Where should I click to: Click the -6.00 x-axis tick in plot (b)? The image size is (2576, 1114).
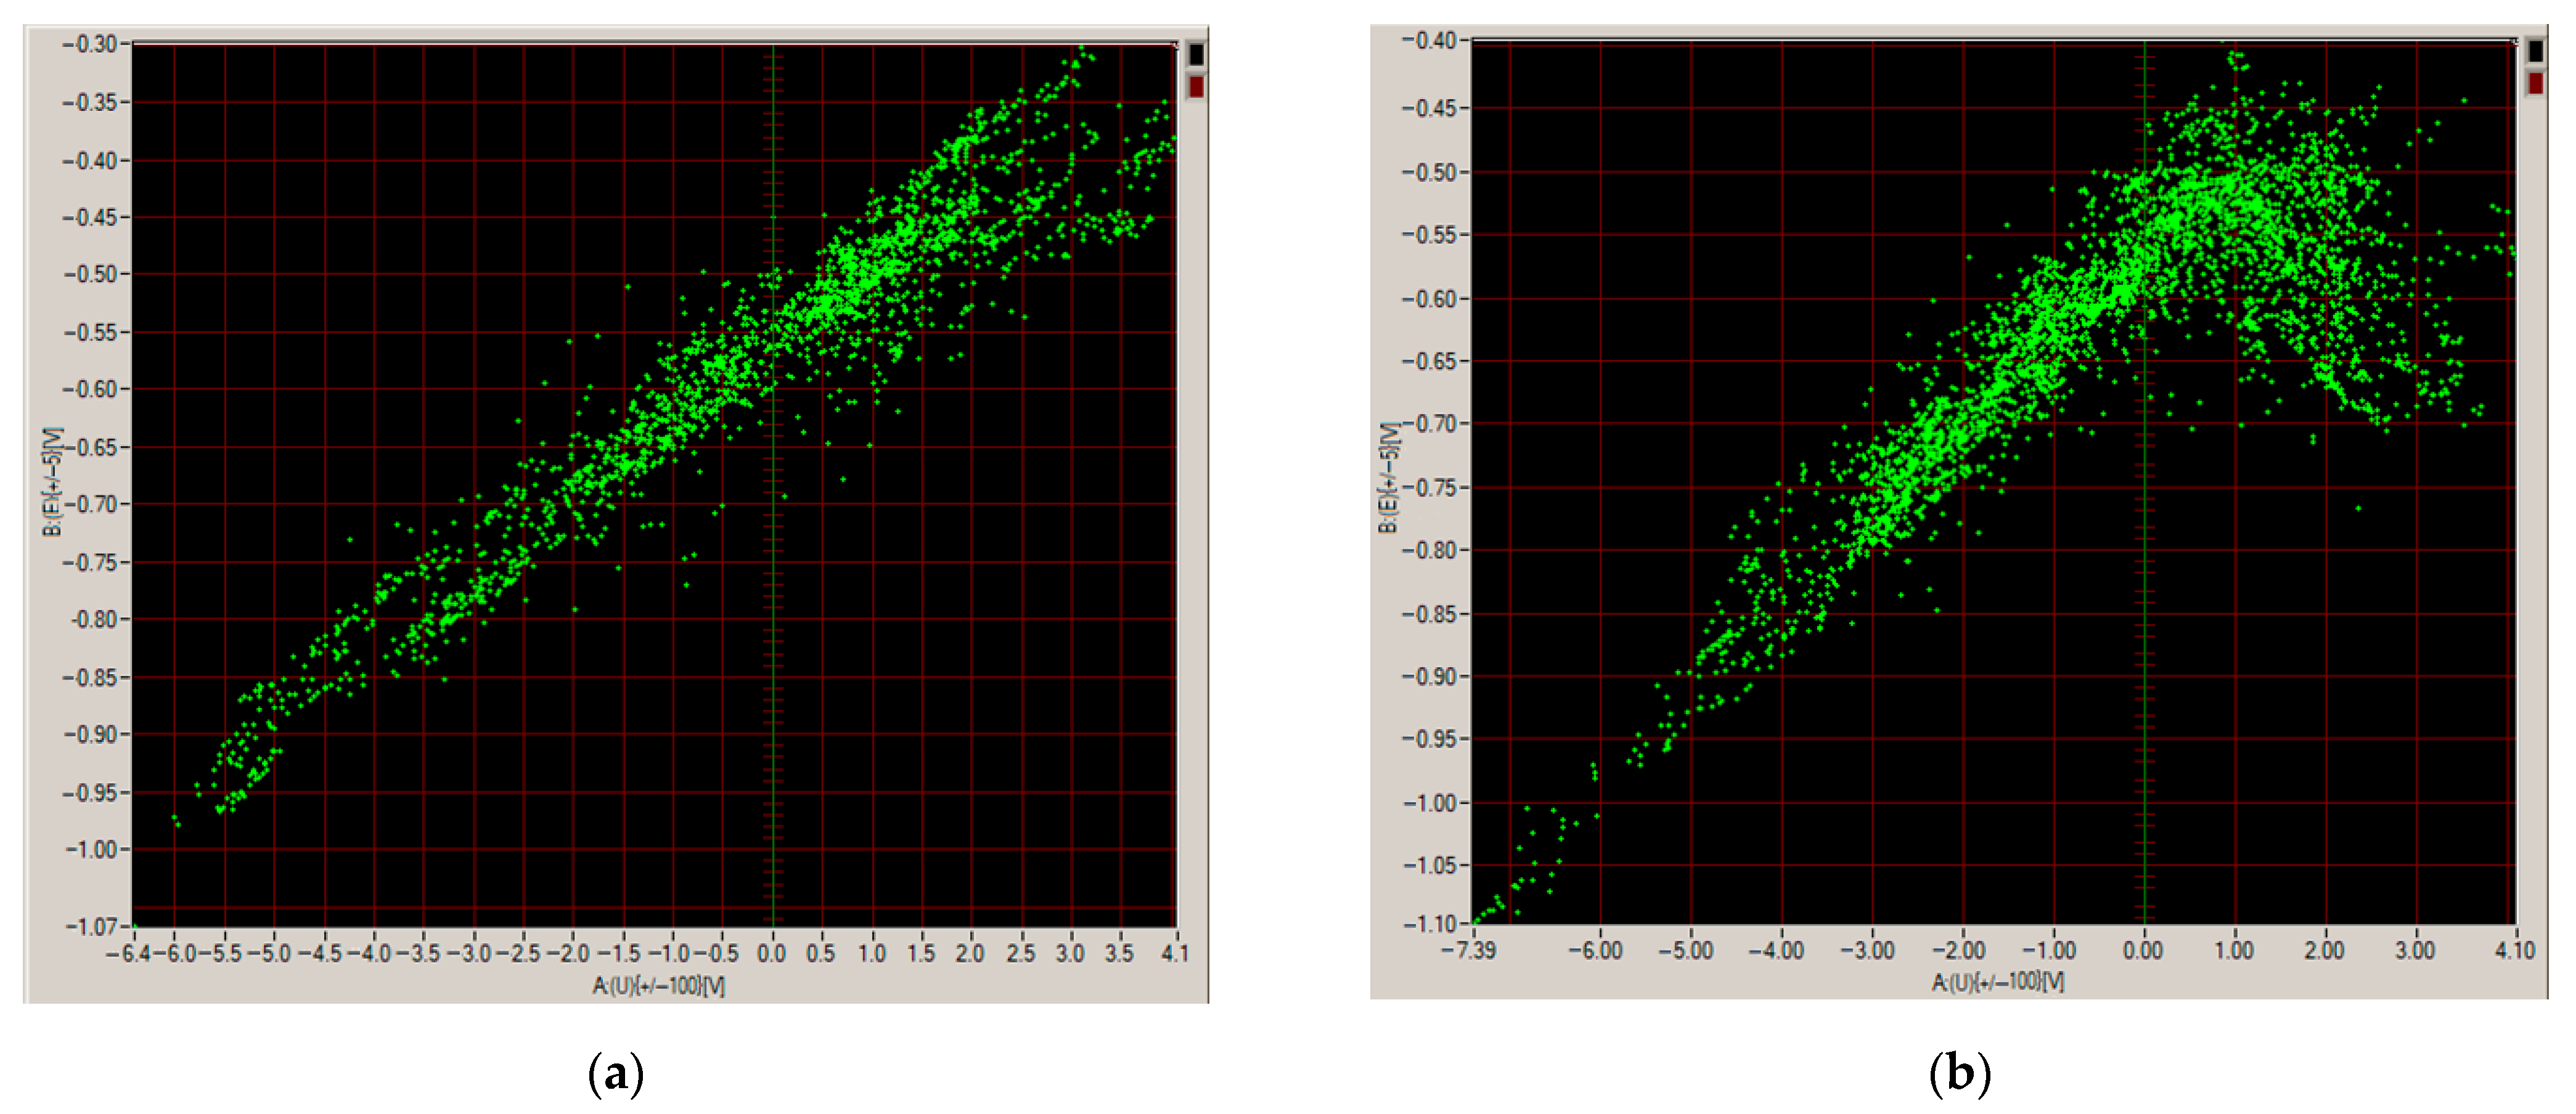pyautogui.click(x=1595, y=949)
